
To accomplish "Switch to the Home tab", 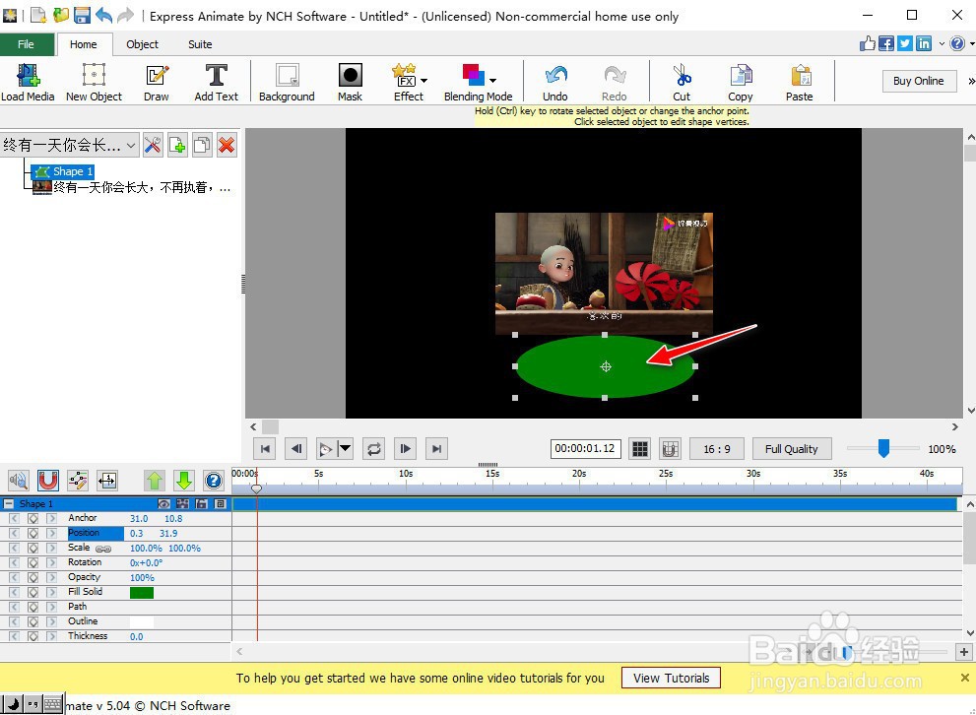I will point(84,44).
